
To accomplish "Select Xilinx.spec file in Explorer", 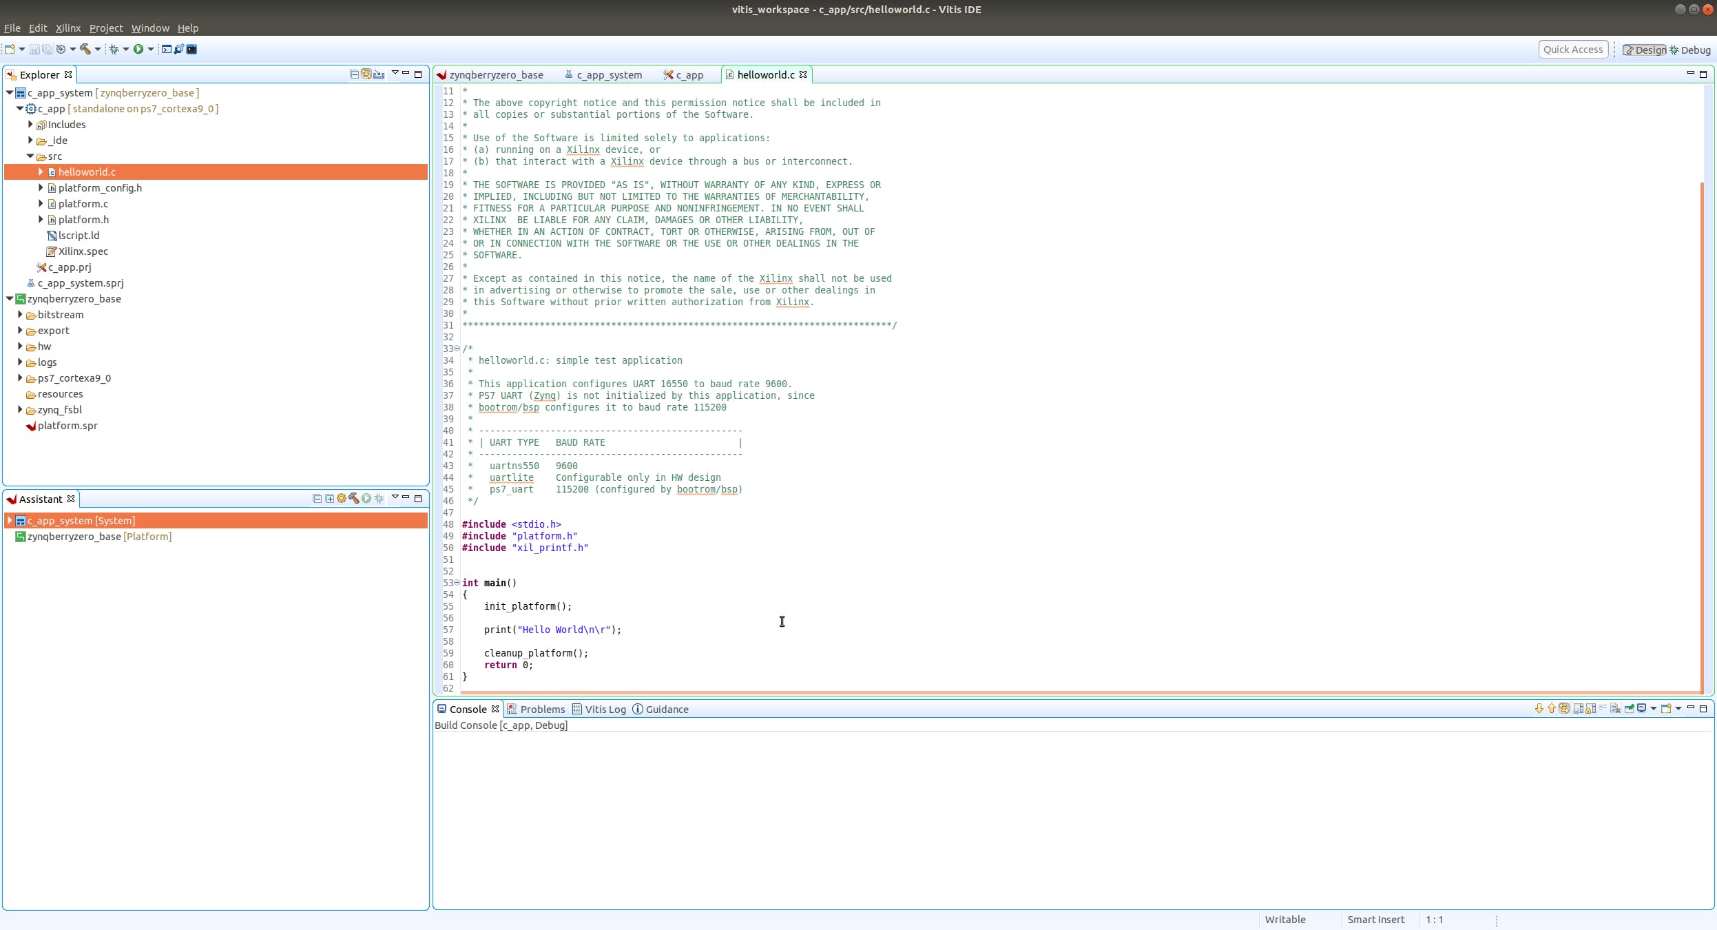I will pyautogui.click(x=77, y=251).
